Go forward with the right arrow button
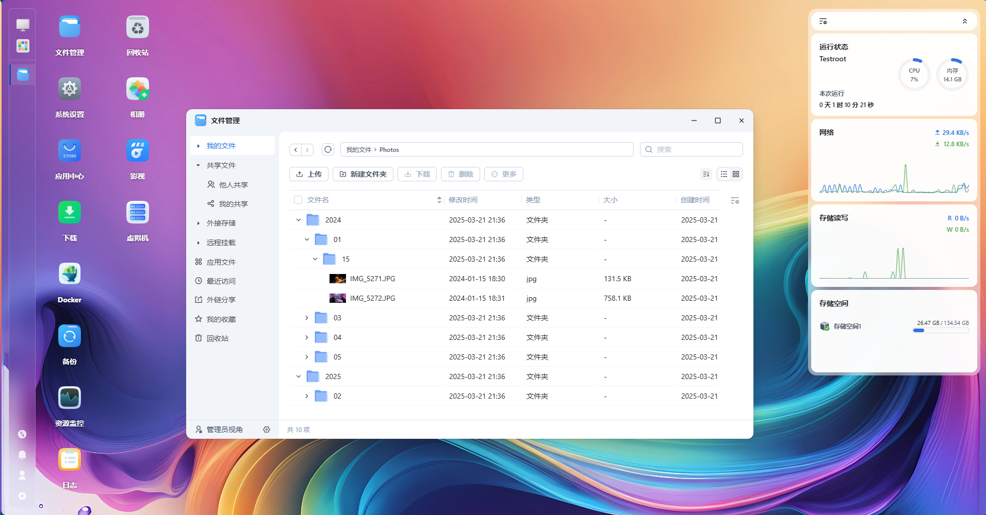The height and width of the screenshot is (515, 986). click(x=307, y=150)
